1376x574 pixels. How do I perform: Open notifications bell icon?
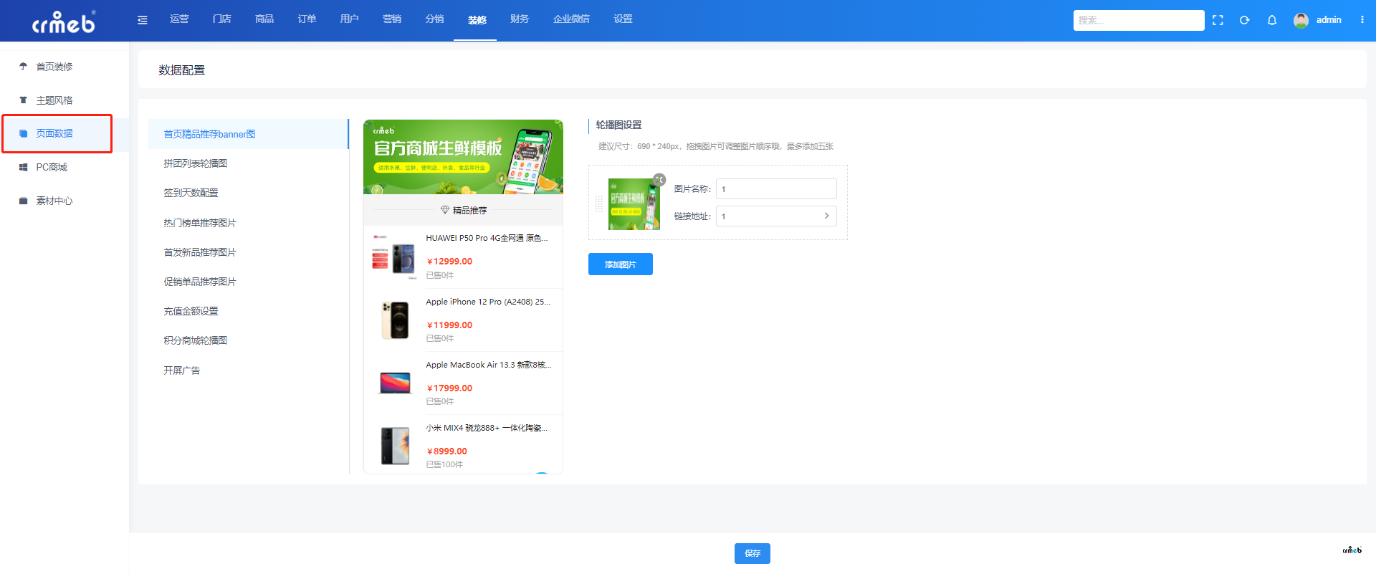[x=1272, y=20]
